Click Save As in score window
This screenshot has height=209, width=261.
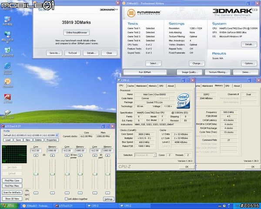coord(54,53)
